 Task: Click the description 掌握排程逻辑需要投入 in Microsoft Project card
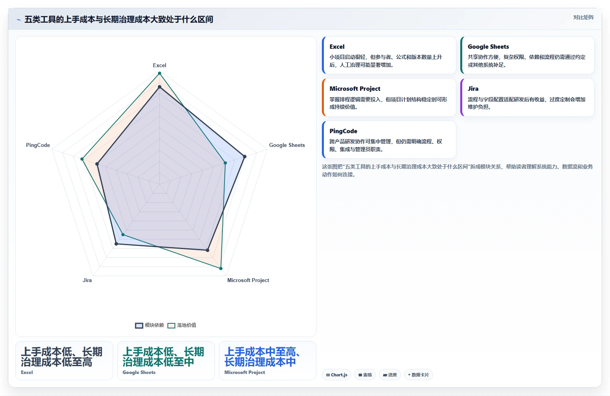click(388, 103)
